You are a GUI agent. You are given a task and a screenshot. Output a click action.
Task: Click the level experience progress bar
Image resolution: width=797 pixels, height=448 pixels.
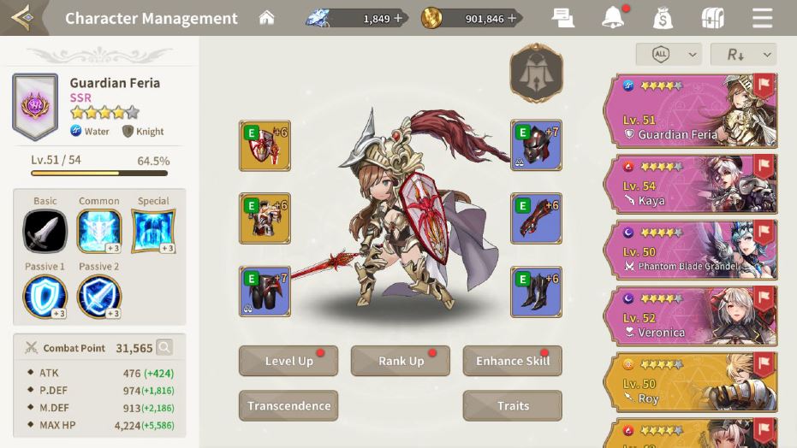pyautogui.click(x=99, y=173)
